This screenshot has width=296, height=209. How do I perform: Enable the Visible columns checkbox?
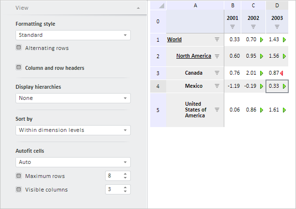19,190
